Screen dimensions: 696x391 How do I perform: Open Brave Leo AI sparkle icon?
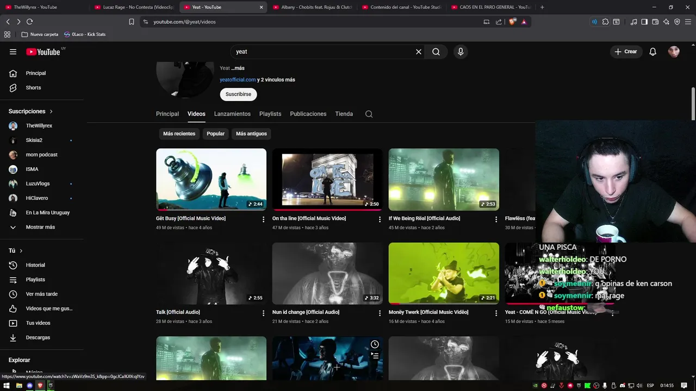666,22
